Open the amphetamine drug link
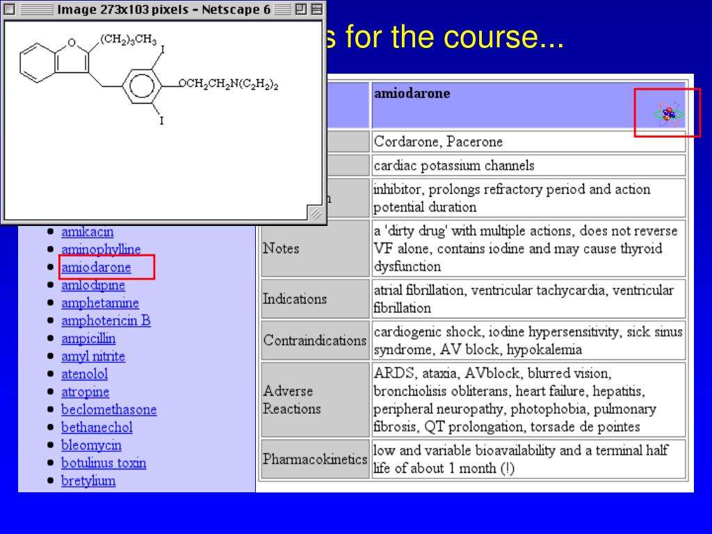Image resolution: width=712 pixels, height=534 pixels. click(100, 302)
